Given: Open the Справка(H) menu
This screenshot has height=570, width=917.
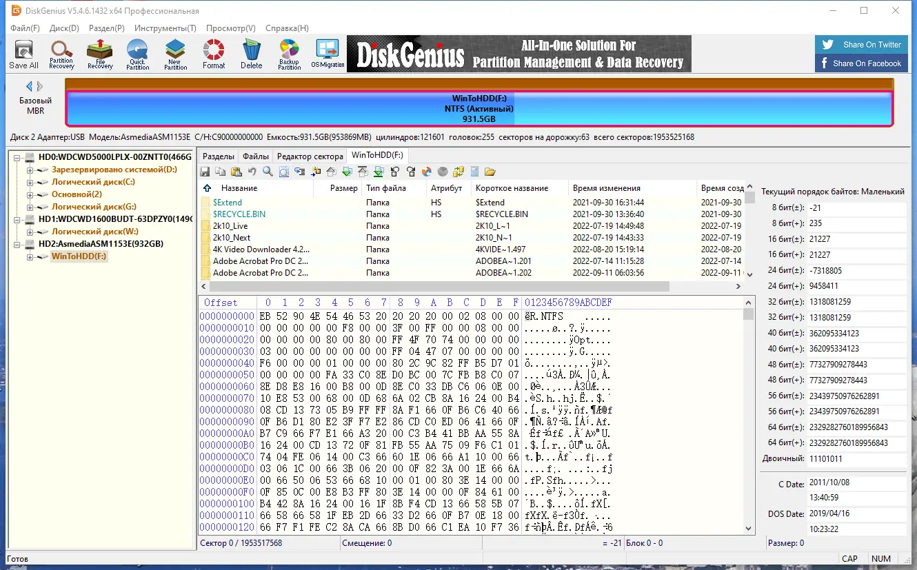Looking at the screenshot, I should pyautogui.click(x=287, y=28).
